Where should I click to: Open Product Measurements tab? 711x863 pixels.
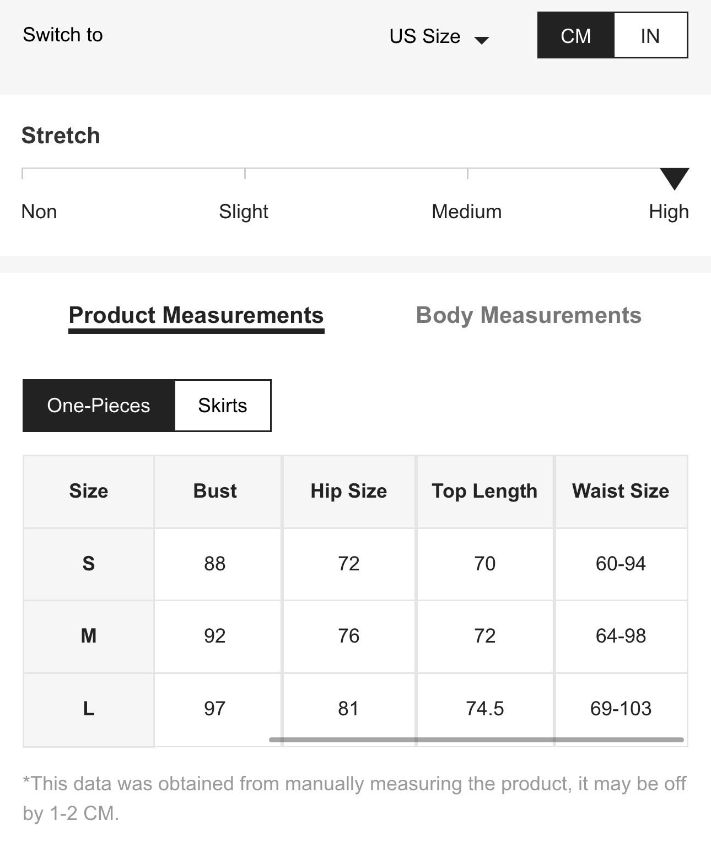(x=196, y=315)
